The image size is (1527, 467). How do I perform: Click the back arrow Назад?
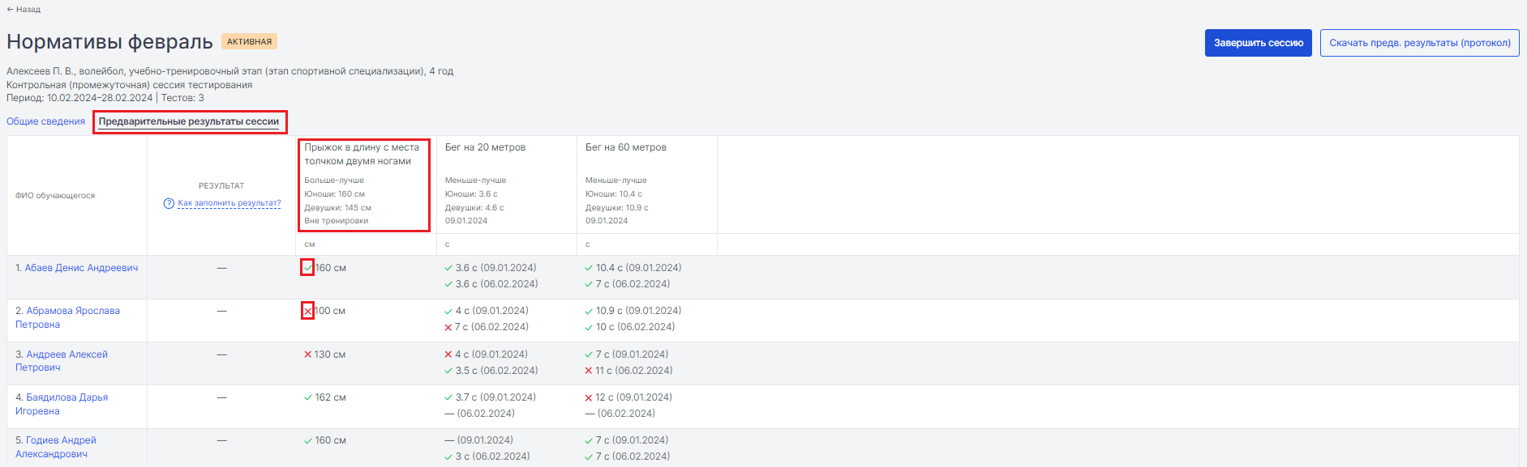(x=24, y=10)
